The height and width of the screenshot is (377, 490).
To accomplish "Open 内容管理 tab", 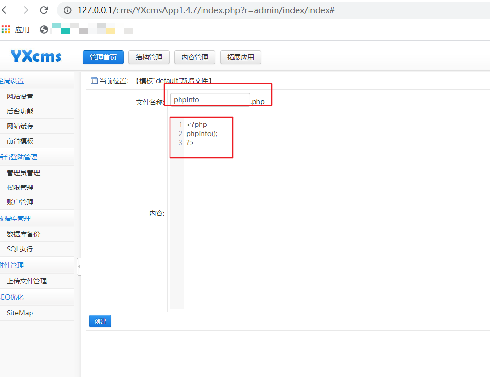I will point(195,57).
